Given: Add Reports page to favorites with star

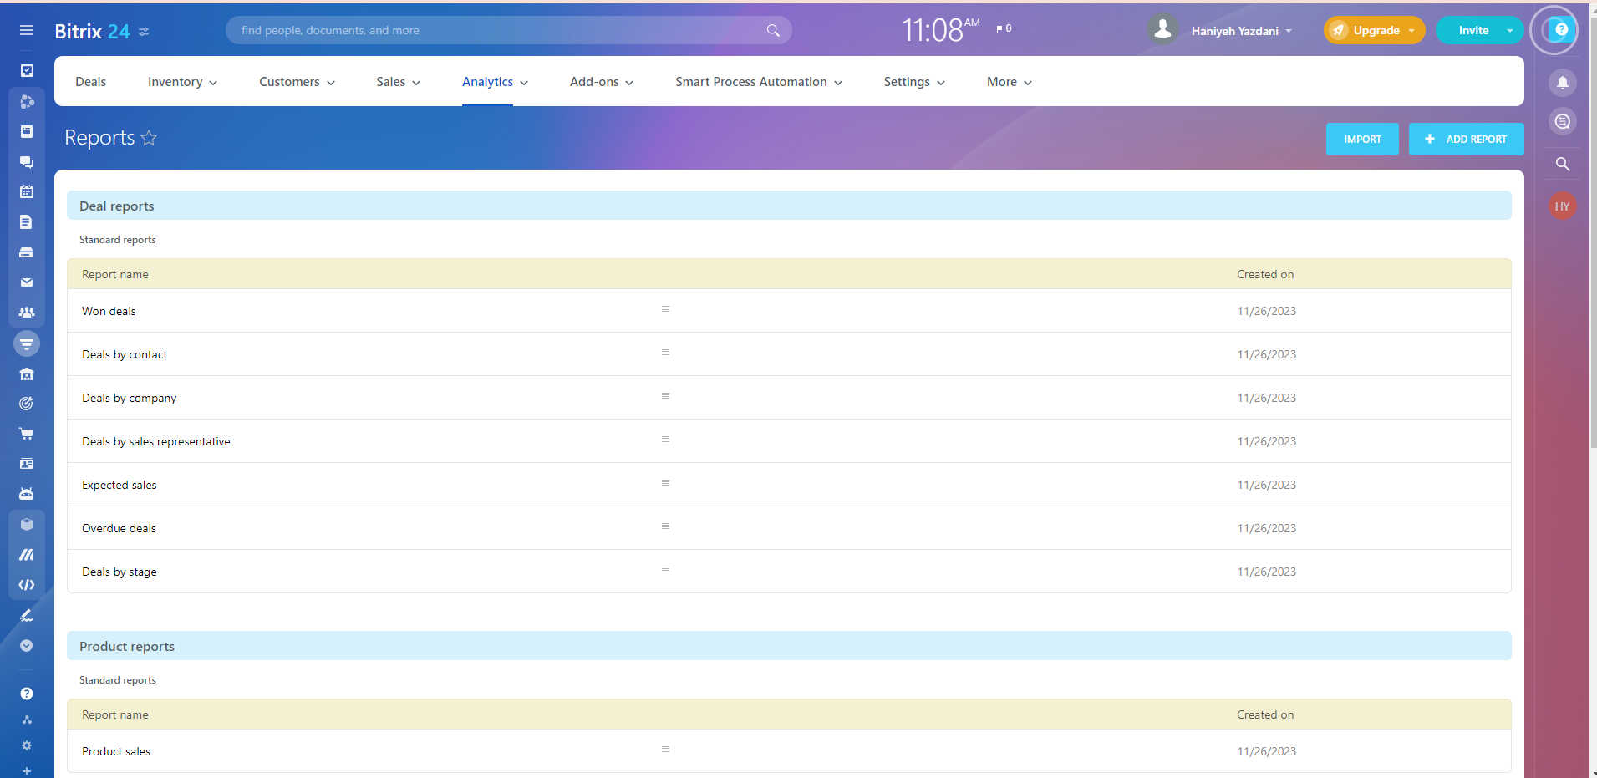Looking at the screenshot, I should point(149,138).
